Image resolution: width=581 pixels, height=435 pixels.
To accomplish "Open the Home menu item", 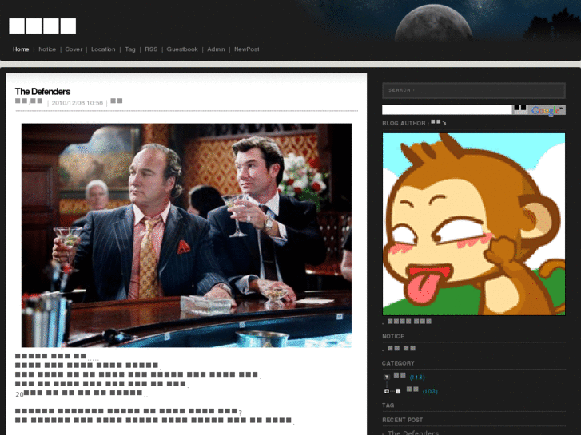I will [x=21, y=49].
